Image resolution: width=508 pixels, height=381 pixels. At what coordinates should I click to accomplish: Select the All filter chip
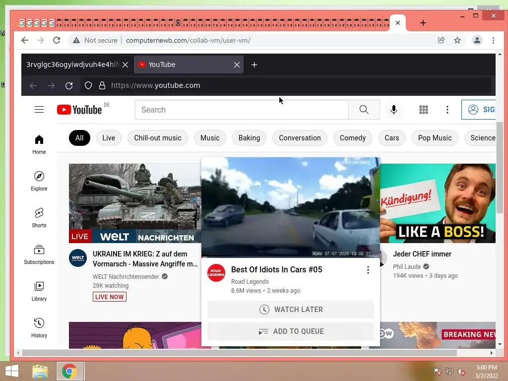[x=79, y=138]
